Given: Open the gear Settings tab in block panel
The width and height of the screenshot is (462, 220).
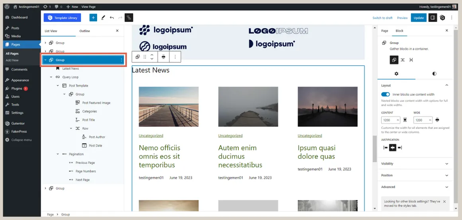Looking at the screenshot, I should click(396, 74).
